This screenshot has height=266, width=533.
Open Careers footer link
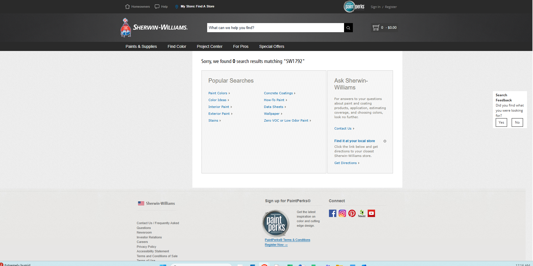142,242
